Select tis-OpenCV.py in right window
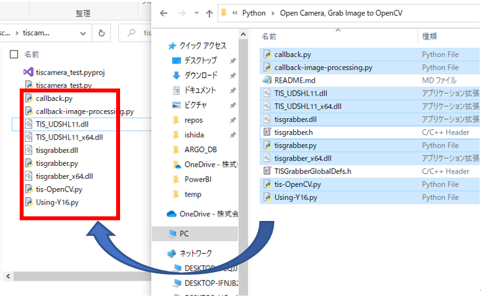This screenshot has height=297, width=481. pos(297,184)
